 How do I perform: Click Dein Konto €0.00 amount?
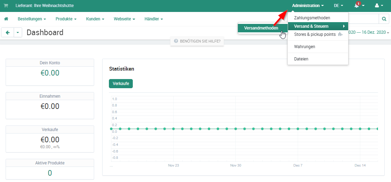click(50, 73)
